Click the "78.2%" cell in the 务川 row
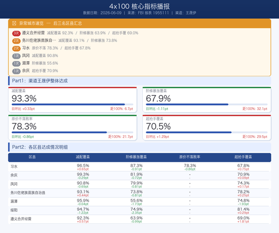 coord(243,192)
